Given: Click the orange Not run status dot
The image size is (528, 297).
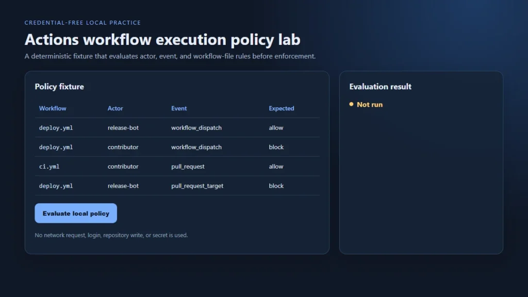Looking at the screenshot, I should [351, 104].
